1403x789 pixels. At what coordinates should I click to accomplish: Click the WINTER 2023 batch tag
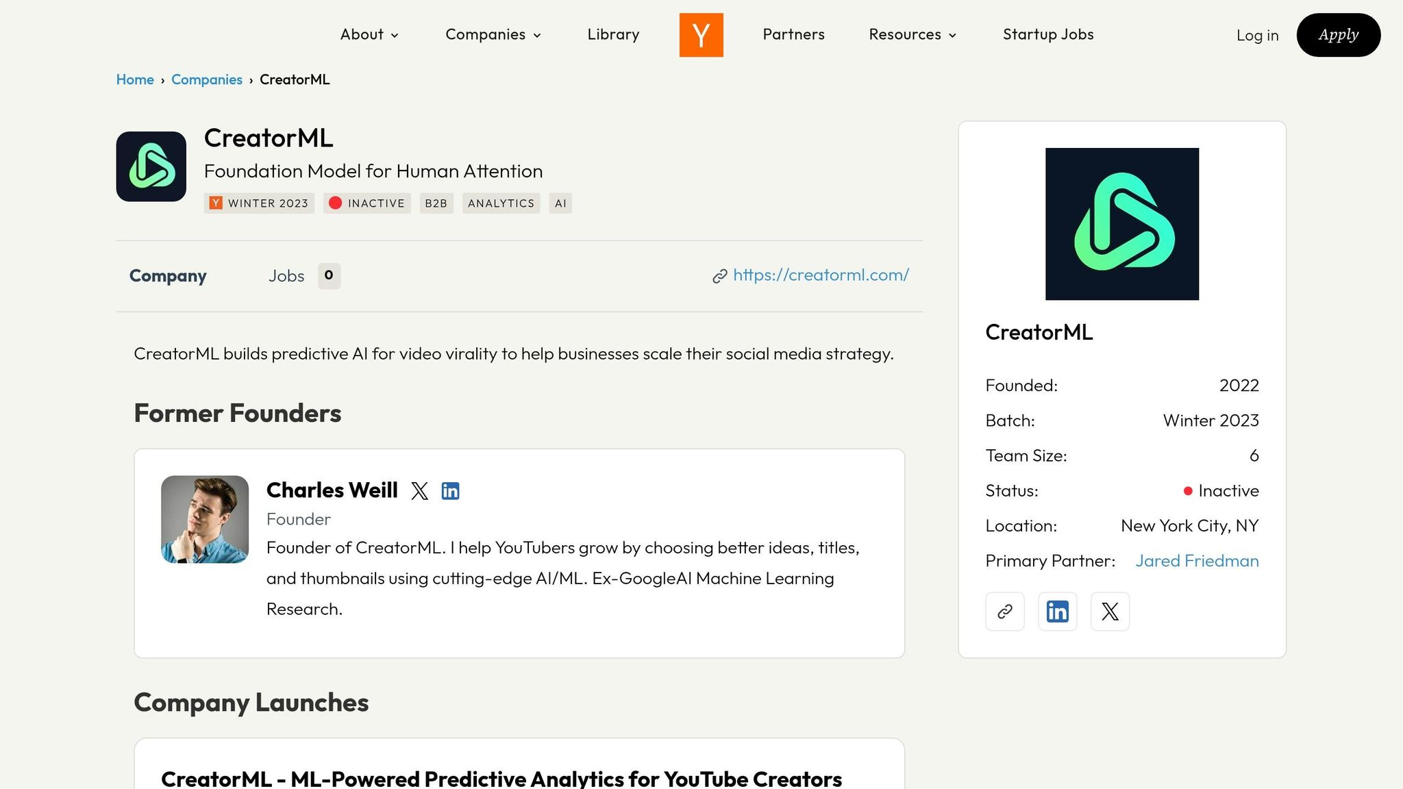click(x=259, y=203)
